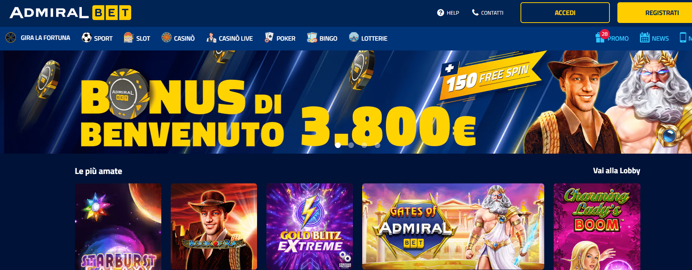The width and height of the screenshot is (692, 270).
Task: Click the Lotterie icon
Action: click(354, 37)
